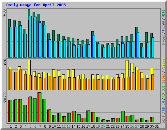The width and height of the screenshot is (167, 130).
Task: Click the orange sites bar for day 27
Action: [138, 80]
